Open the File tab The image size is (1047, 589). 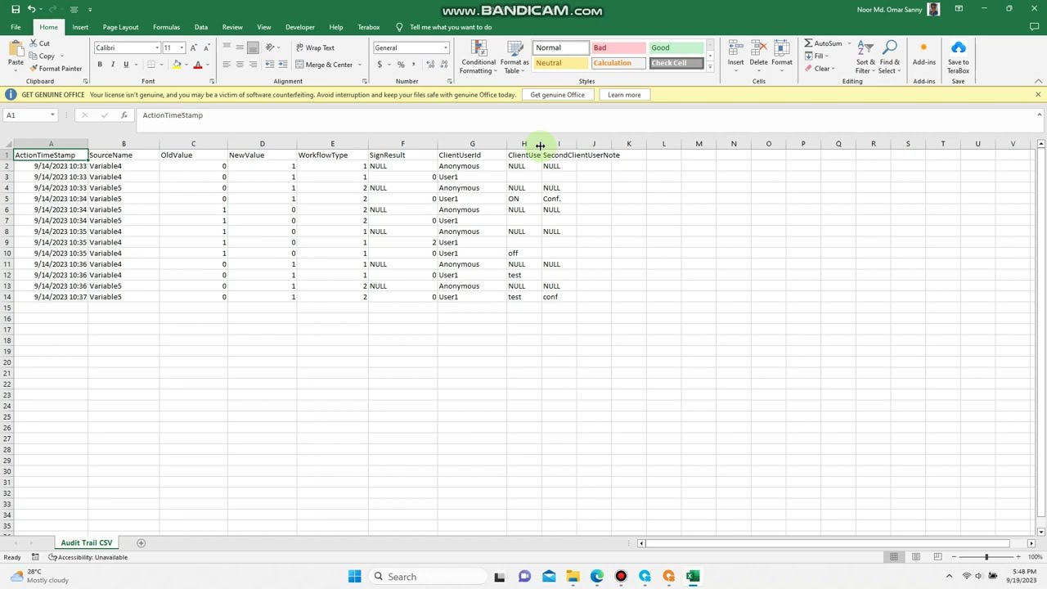click(x=16, y=27)
